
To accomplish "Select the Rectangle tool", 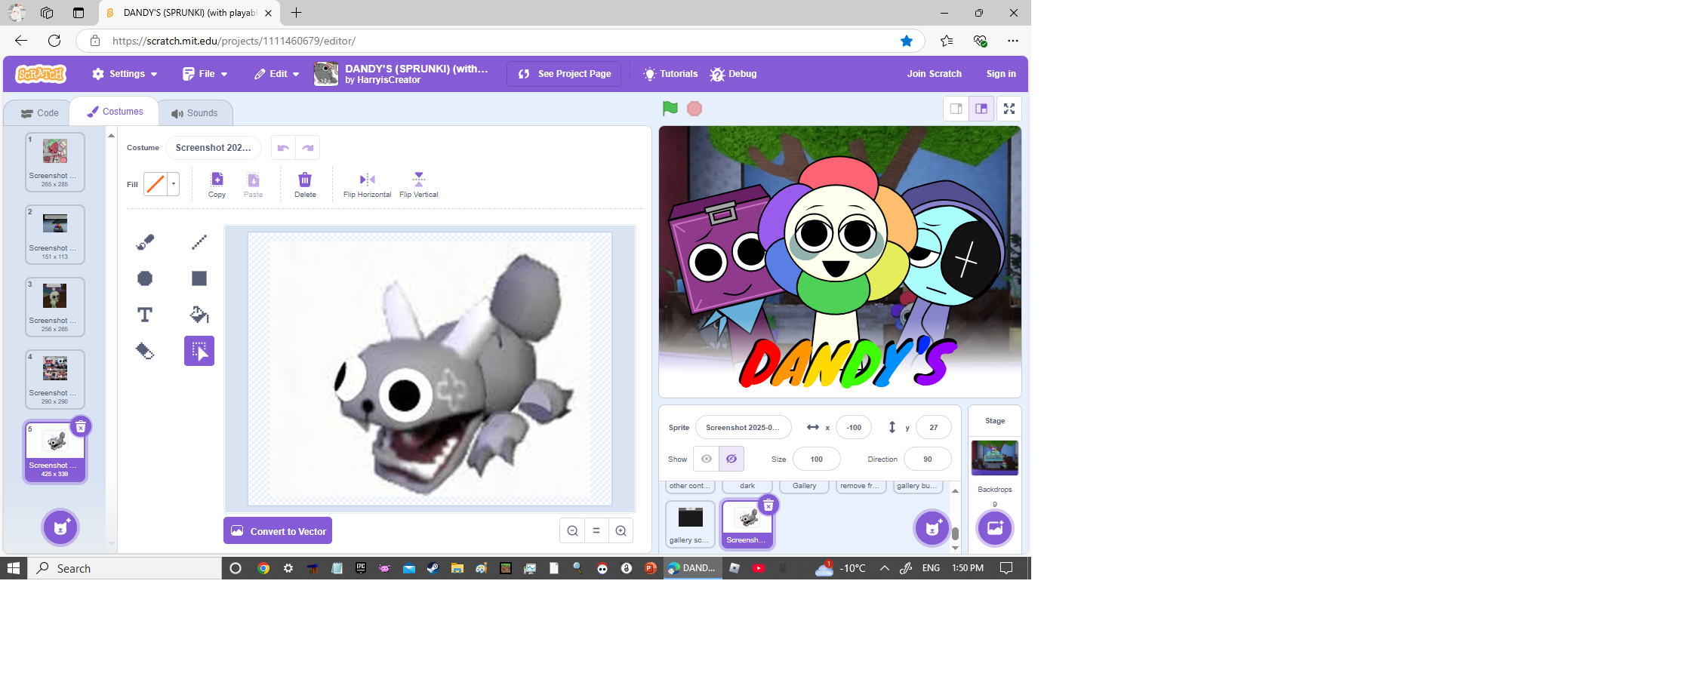I will 199,278.
